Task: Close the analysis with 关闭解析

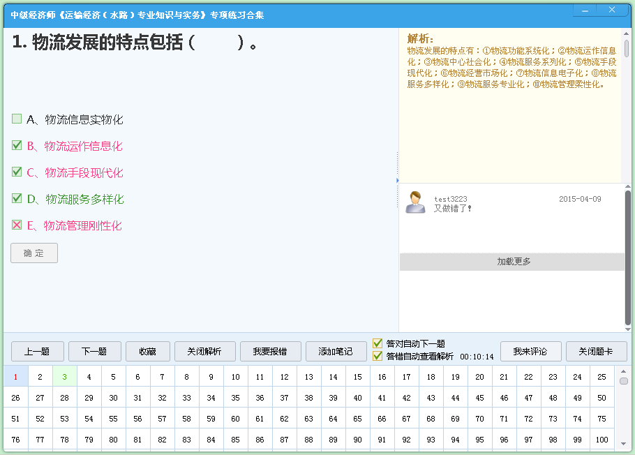Action: click(x=205, y=351)
